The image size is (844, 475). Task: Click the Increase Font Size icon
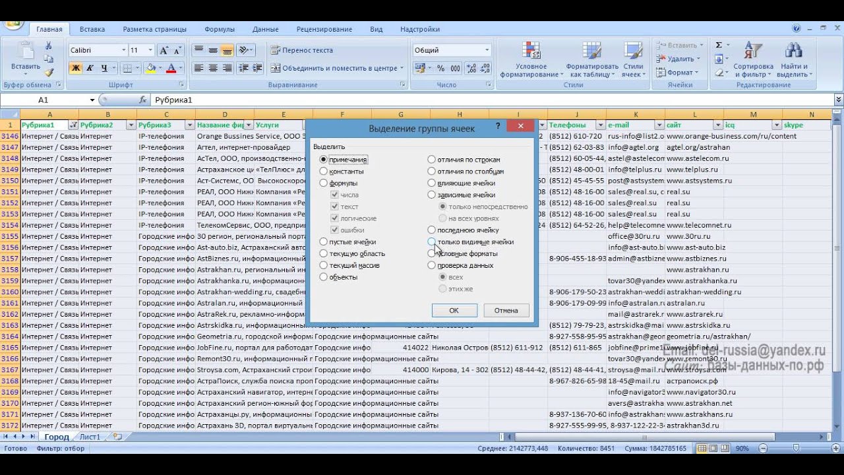(x=164, y=51)
